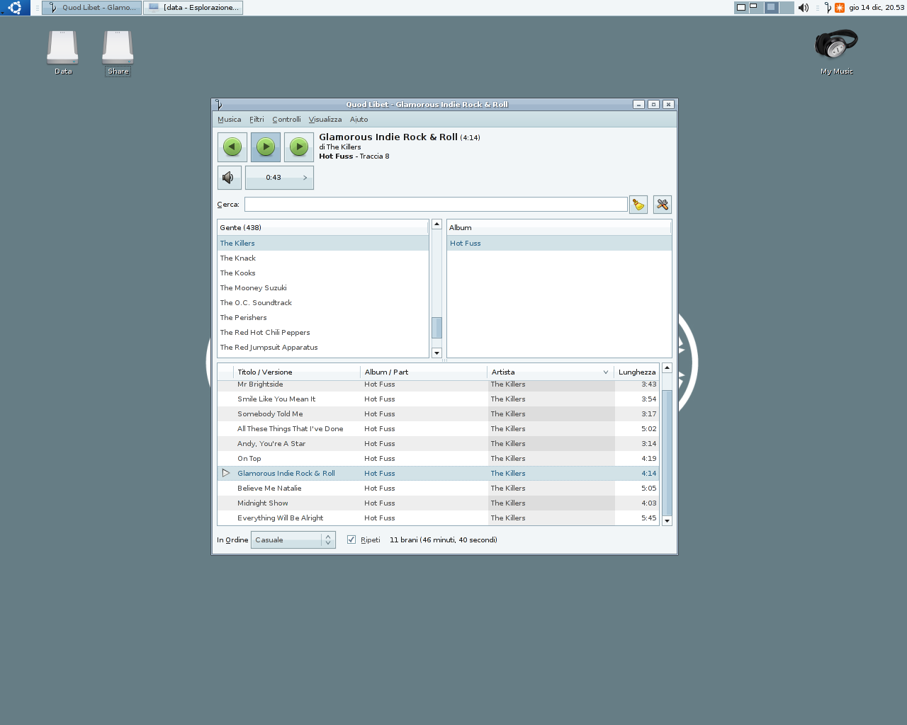
Task: Open the Data drive desktop icon
Action: click(63, 52)
